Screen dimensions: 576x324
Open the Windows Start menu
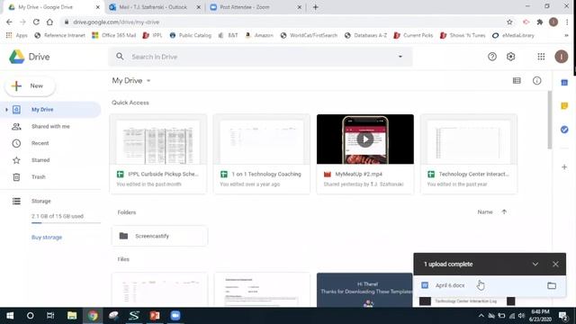pos(10,316)
